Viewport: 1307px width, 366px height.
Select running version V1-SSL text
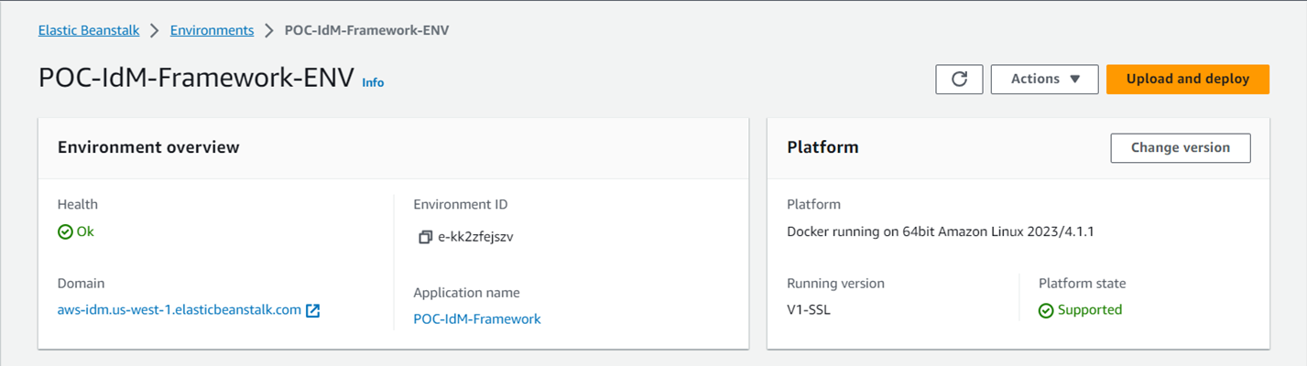(809, 309)
